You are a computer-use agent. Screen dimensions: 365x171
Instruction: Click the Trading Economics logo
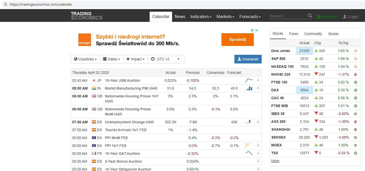point(87,16)
